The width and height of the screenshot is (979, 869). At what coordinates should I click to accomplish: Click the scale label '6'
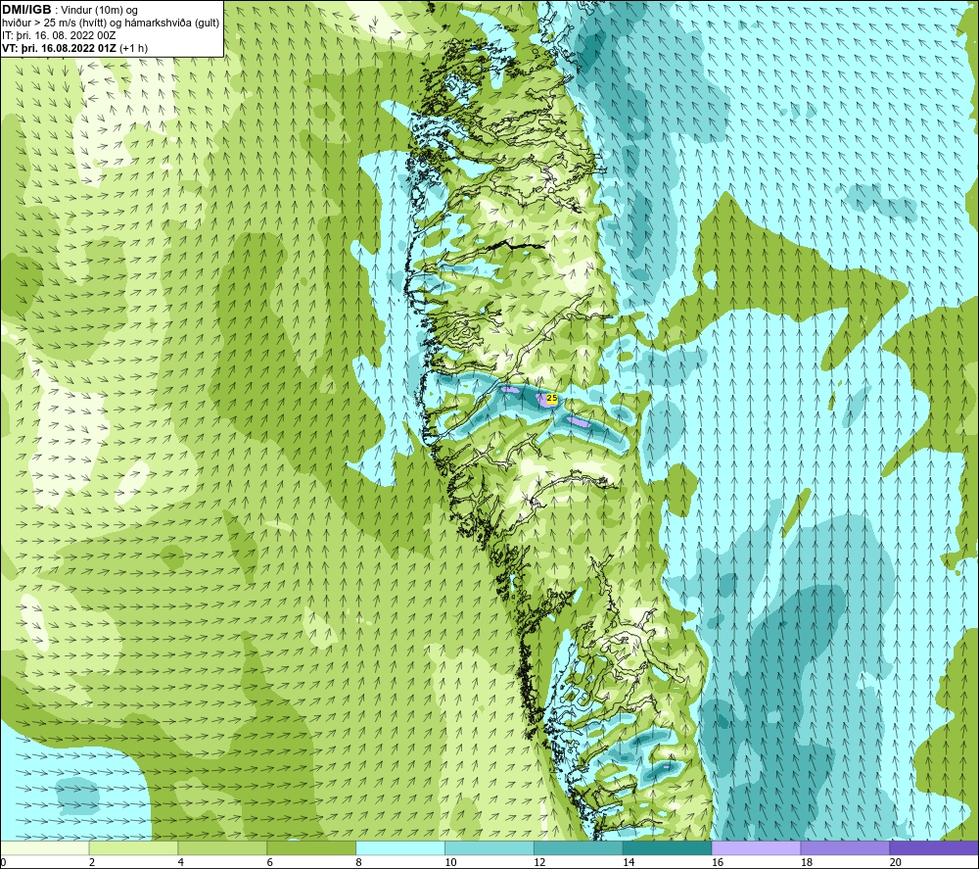(x=270, y=862)
